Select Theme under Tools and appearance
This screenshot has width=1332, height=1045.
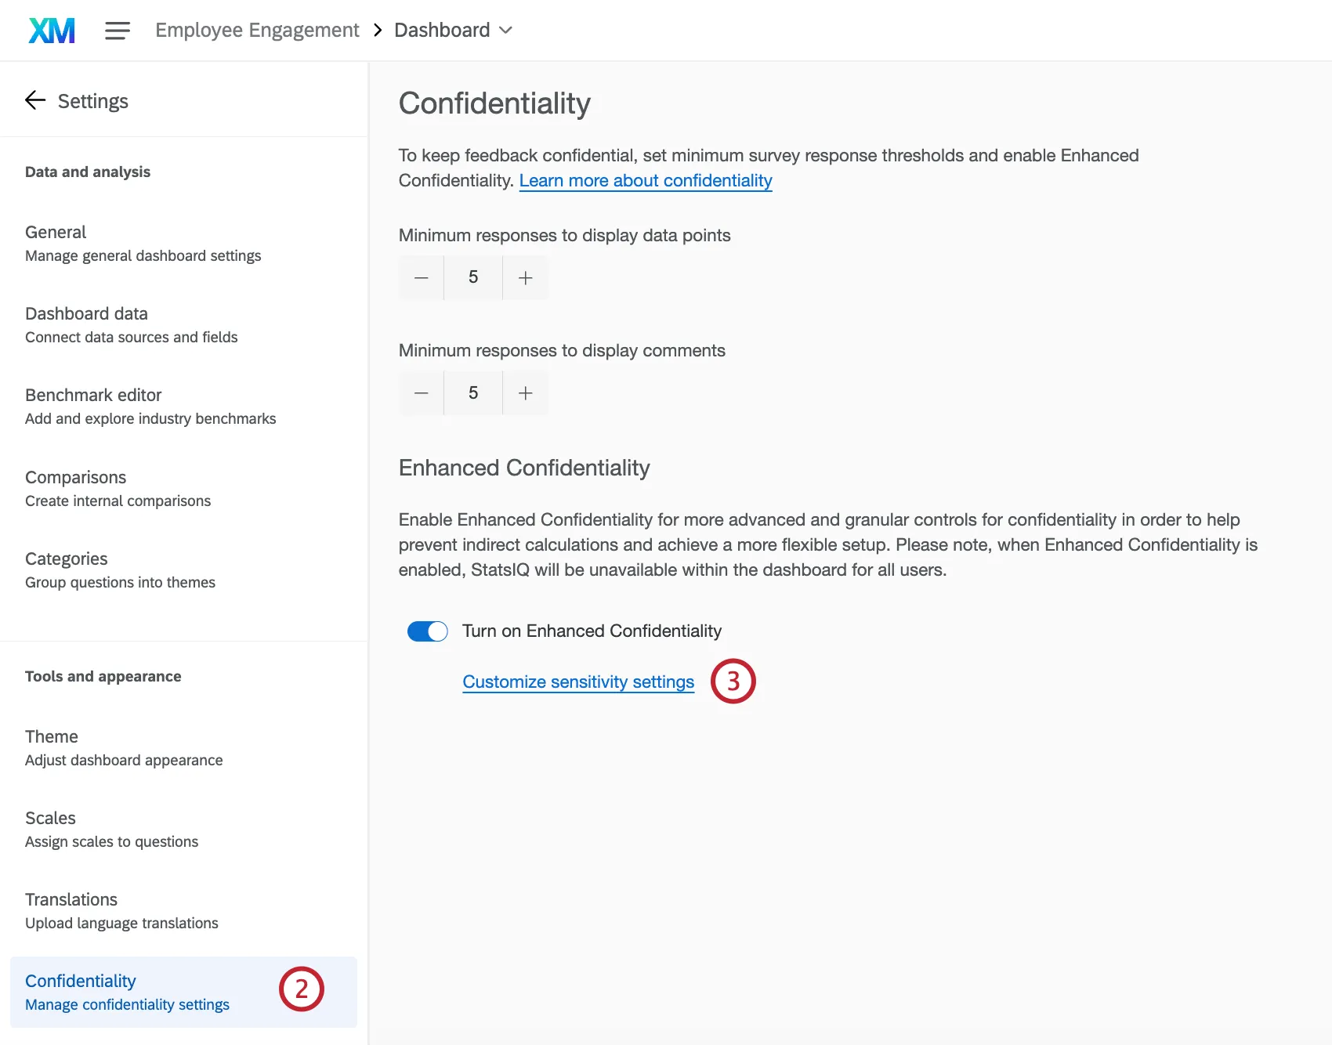(51, 736)
